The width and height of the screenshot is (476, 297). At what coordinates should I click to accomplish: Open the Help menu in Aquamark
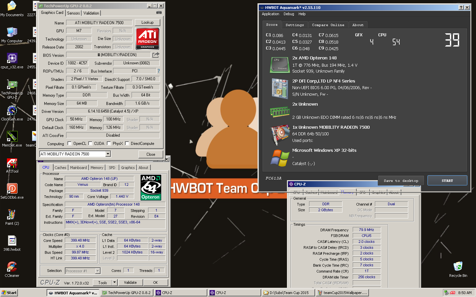(302, 14)
